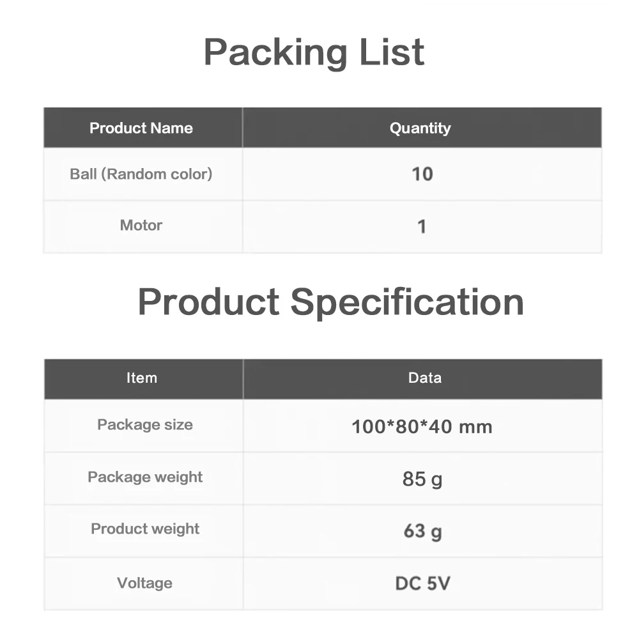639x639 pixels.
Task: Select the 'Quantity' column header
Action: [420, 128]
